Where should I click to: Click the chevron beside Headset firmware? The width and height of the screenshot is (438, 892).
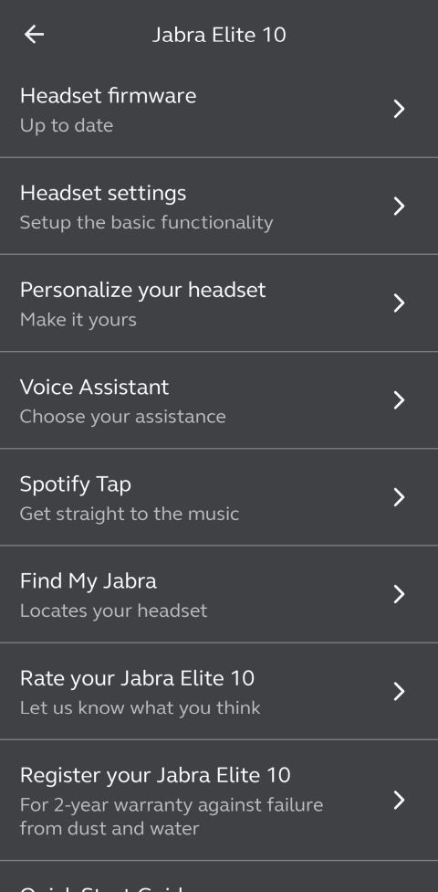coord(400,109)
